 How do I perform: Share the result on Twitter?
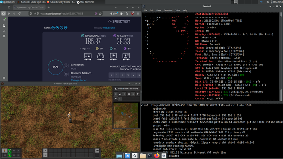(x=57, y=27)
